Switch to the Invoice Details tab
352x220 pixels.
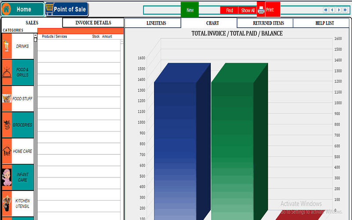[x=93, y=23]
